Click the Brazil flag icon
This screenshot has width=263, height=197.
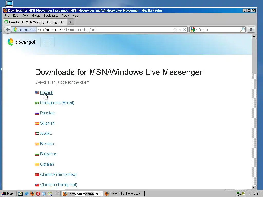tap(37, 103)
